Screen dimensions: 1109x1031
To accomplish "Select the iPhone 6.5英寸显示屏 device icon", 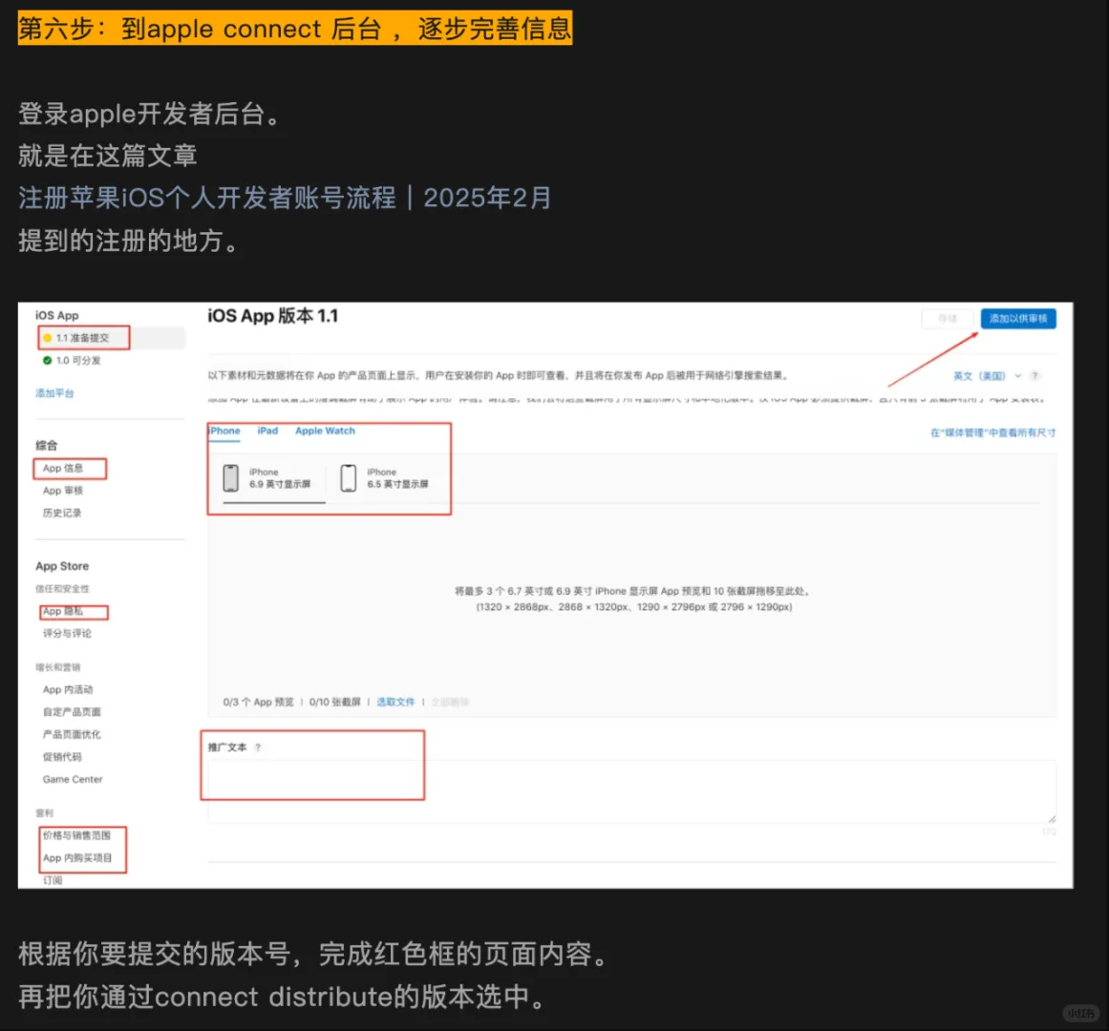I will 348,477.
